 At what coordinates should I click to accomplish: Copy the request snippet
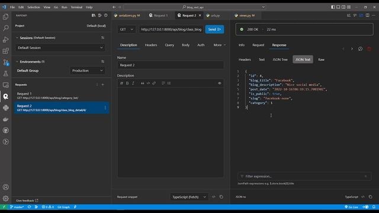click(221, 197)
